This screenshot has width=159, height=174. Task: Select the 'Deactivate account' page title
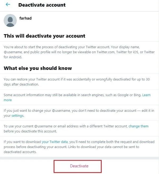point(42,5)
